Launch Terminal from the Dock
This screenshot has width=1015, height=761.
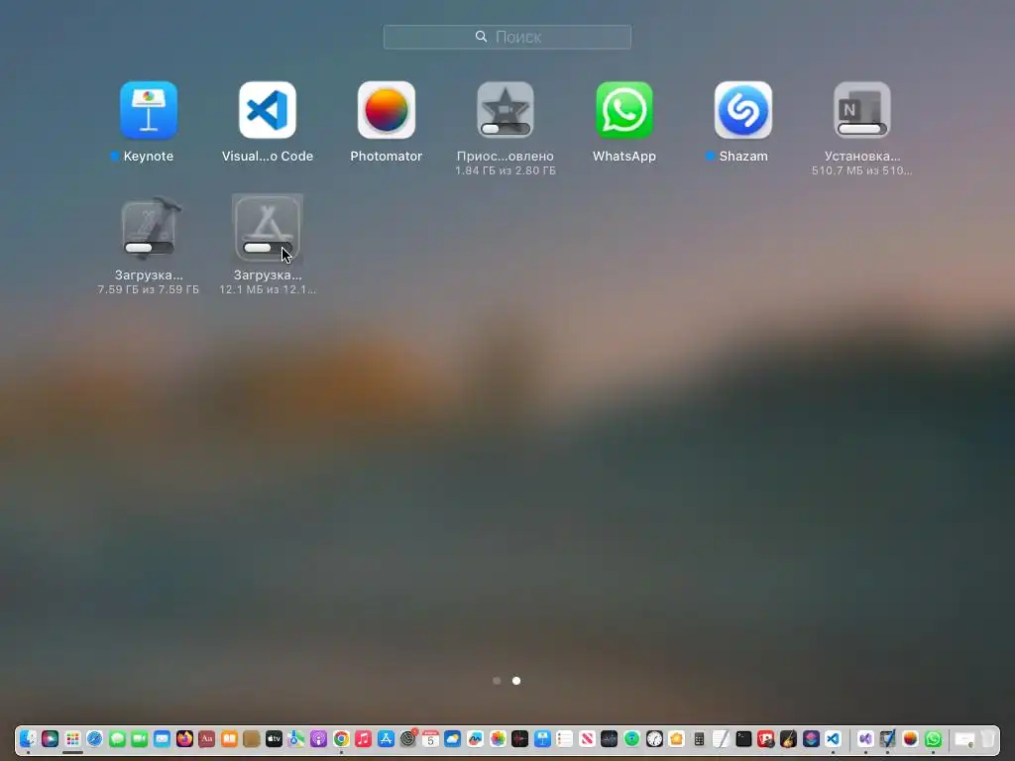coord(743,739)
